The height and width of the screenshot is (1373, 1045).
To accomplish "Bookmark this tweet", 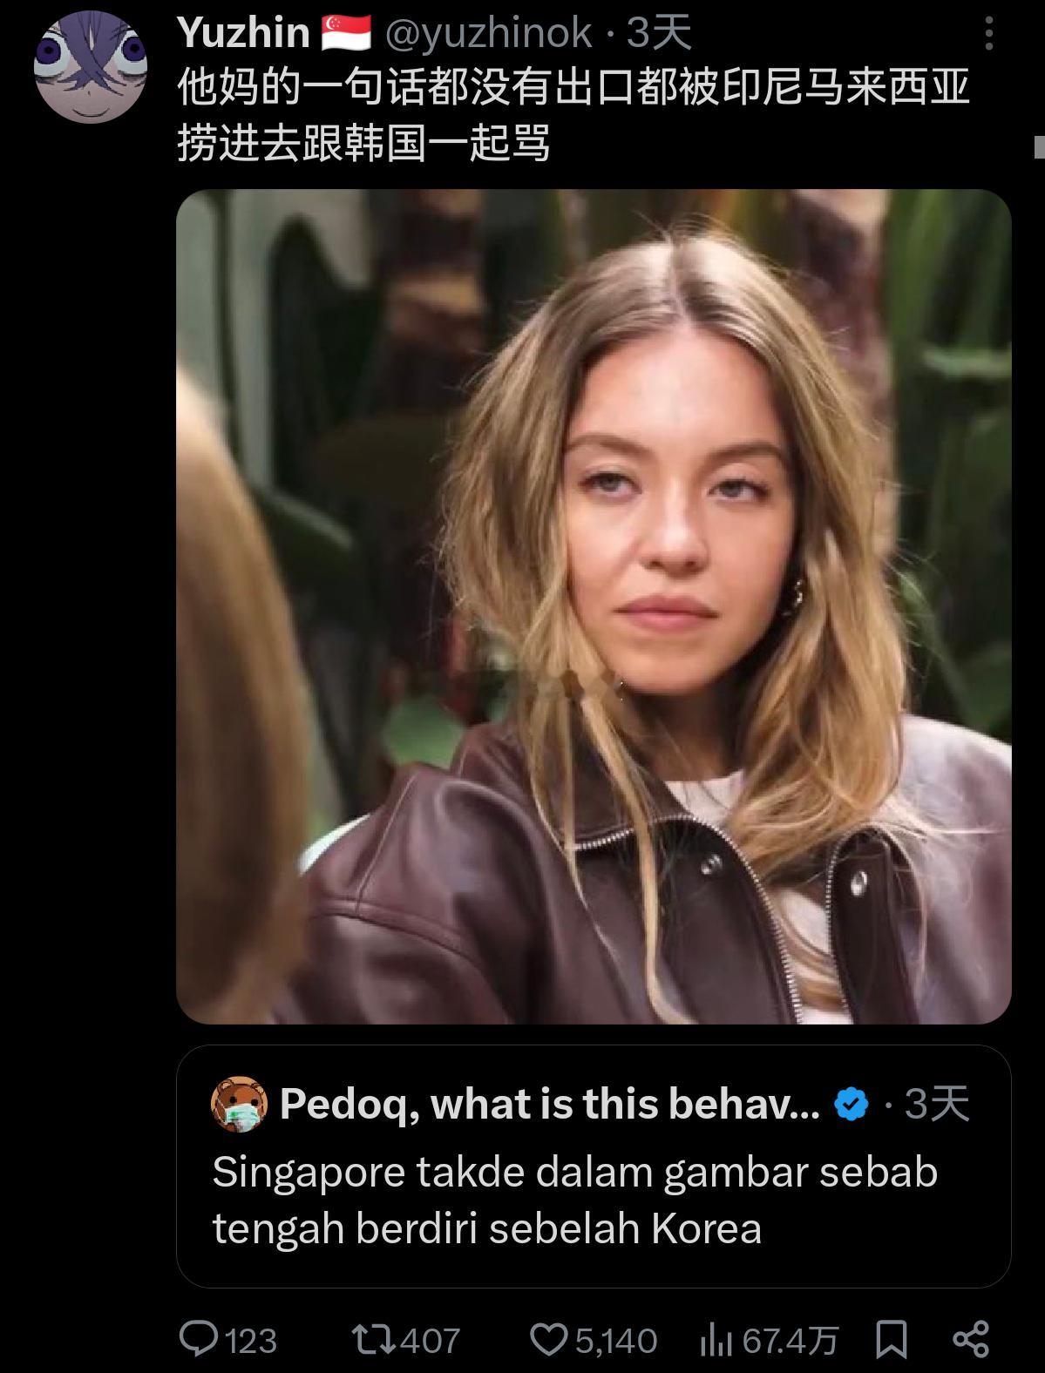I will 891,1339.
